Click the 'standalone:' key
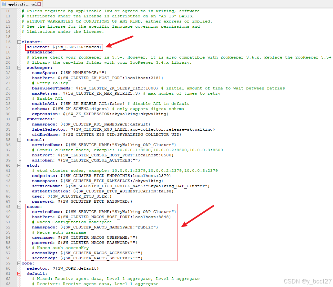The width and height of the screenshot is (333, 287). click(x=41, y=52)
